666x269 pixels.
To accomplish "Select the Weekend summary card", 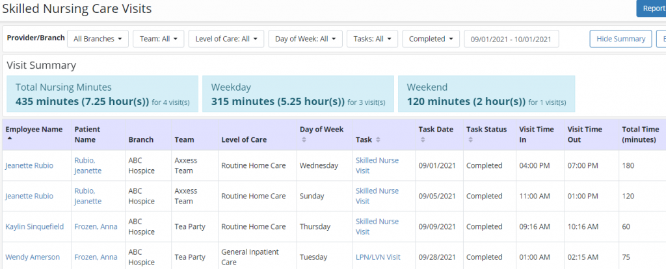I will tap(486, 94).
